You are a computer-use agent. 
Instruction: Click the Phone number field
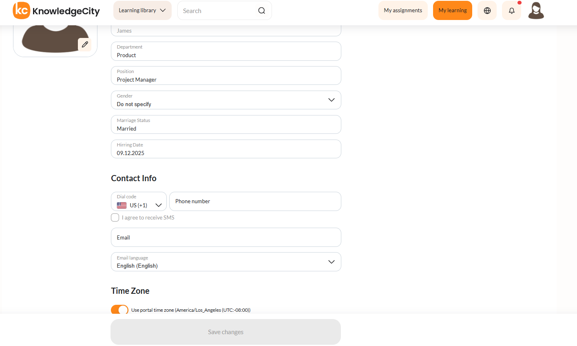[x=255, y=201]
